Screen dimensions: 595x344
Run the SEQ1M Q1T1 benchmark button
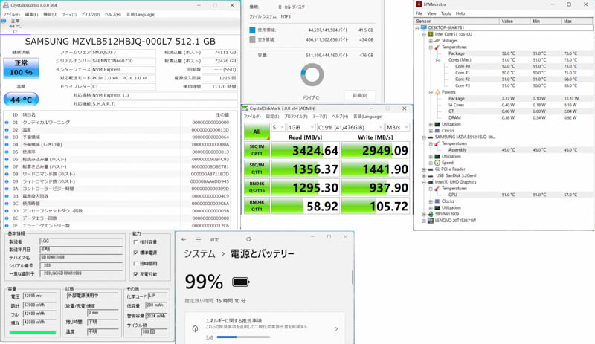[257, 169]
